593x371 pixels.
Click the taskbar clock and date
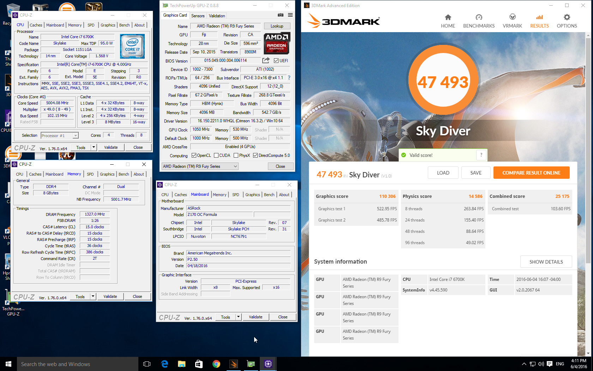[x=579, y=364]
